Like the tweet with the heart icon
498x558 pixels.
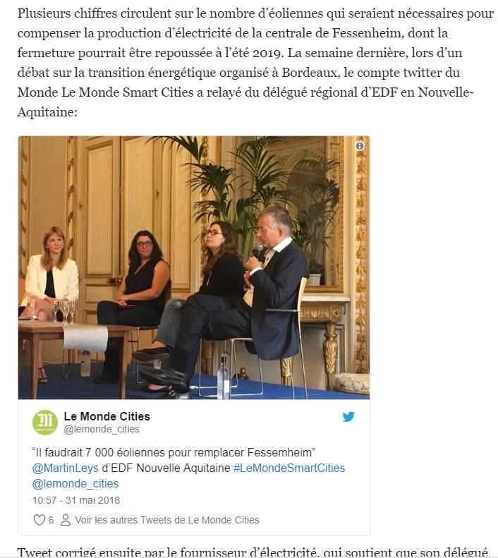click(x=39, y=520)
